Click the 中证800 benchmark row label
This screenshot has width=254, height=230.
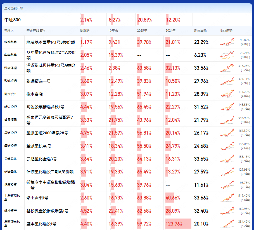pyautogui.click(x=13, y=20)
